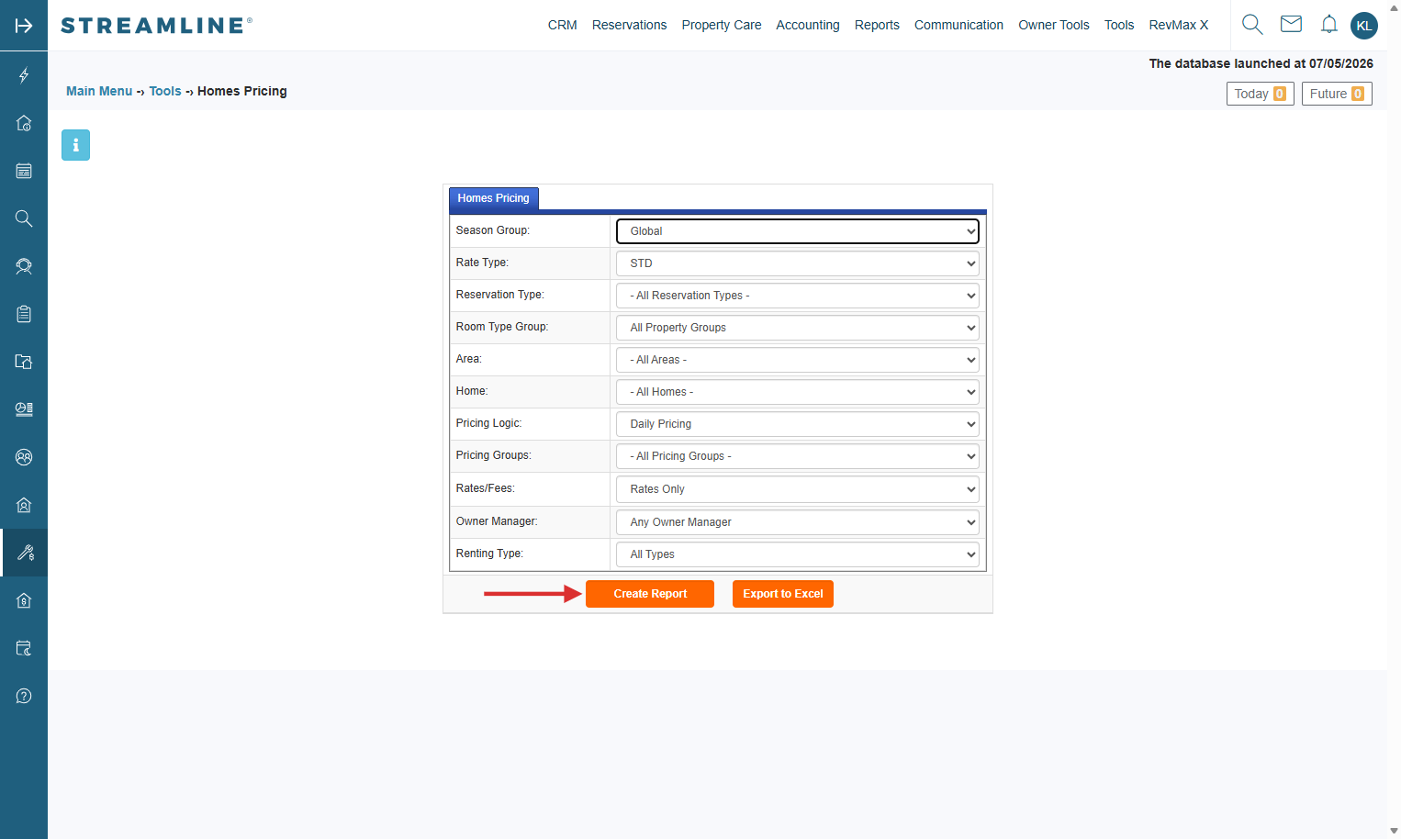
Task: Go to Main Menu breadcrumb link
Action: 99,91
